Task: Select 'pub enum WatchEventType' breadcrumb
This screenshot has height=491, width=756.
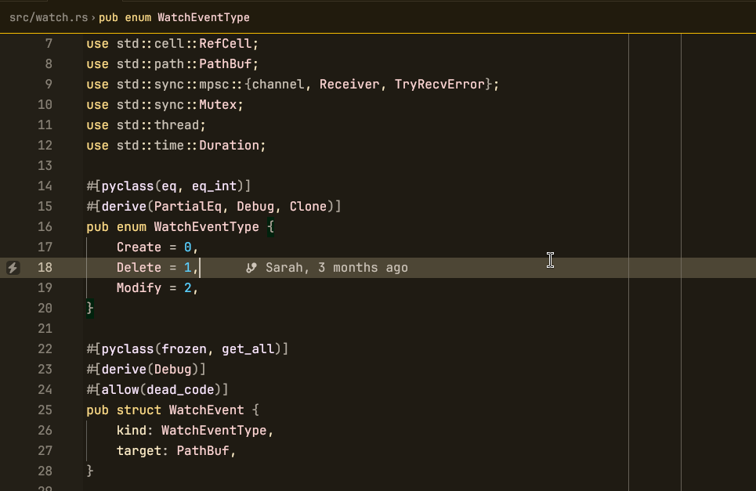Action: coord(174,17)
